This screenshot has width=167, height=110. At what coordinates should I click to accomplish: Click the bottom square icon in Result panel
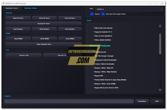[160, 90]
